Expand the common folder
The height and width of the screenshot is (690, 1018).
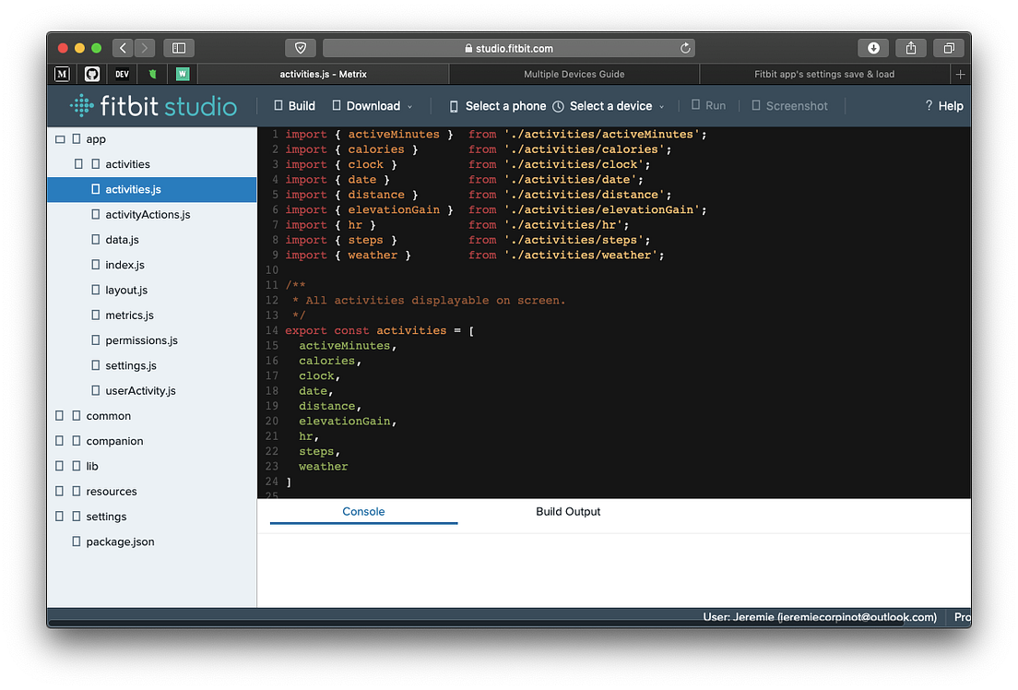[60, 416]
